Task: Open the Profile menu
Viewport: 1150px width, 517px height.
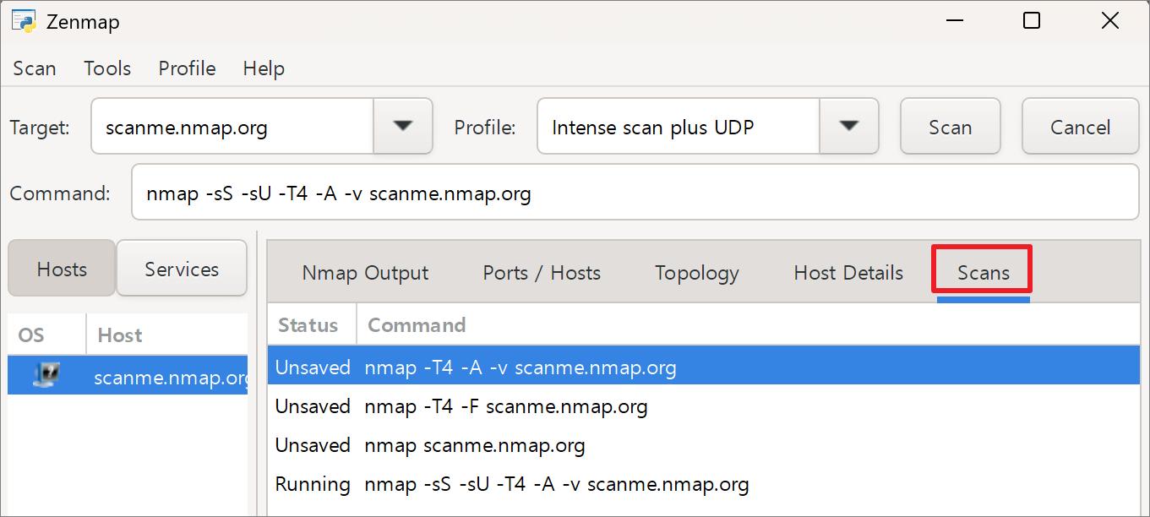Action: (x=187, y=68)
